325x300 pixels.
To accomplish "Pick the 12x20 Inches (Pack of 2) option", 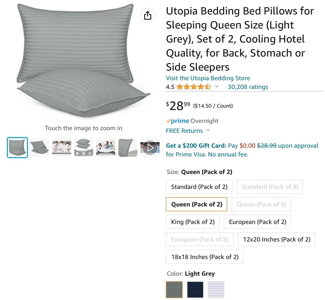I will click(276, 239).
